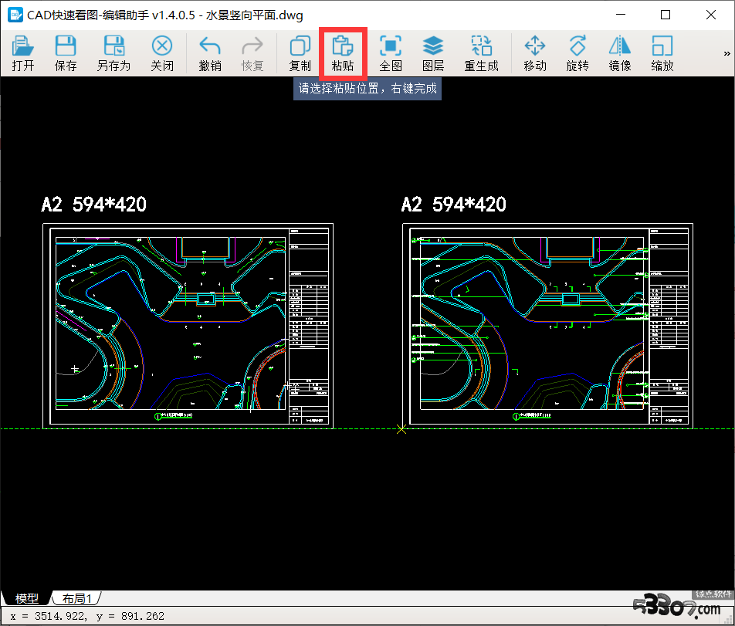Expand toolbar overflow chevron
The height and width of the screenshot is (626, 735).
tap(727, 53)
